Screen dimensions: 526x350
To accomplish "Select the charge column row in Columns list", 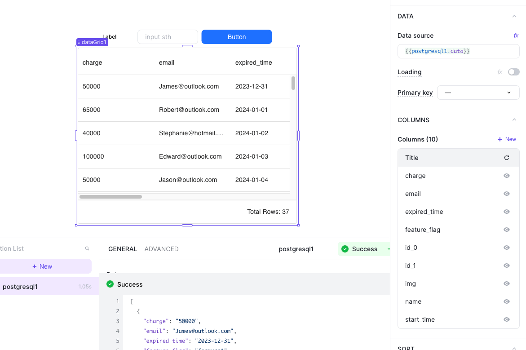I will point(458,176).
